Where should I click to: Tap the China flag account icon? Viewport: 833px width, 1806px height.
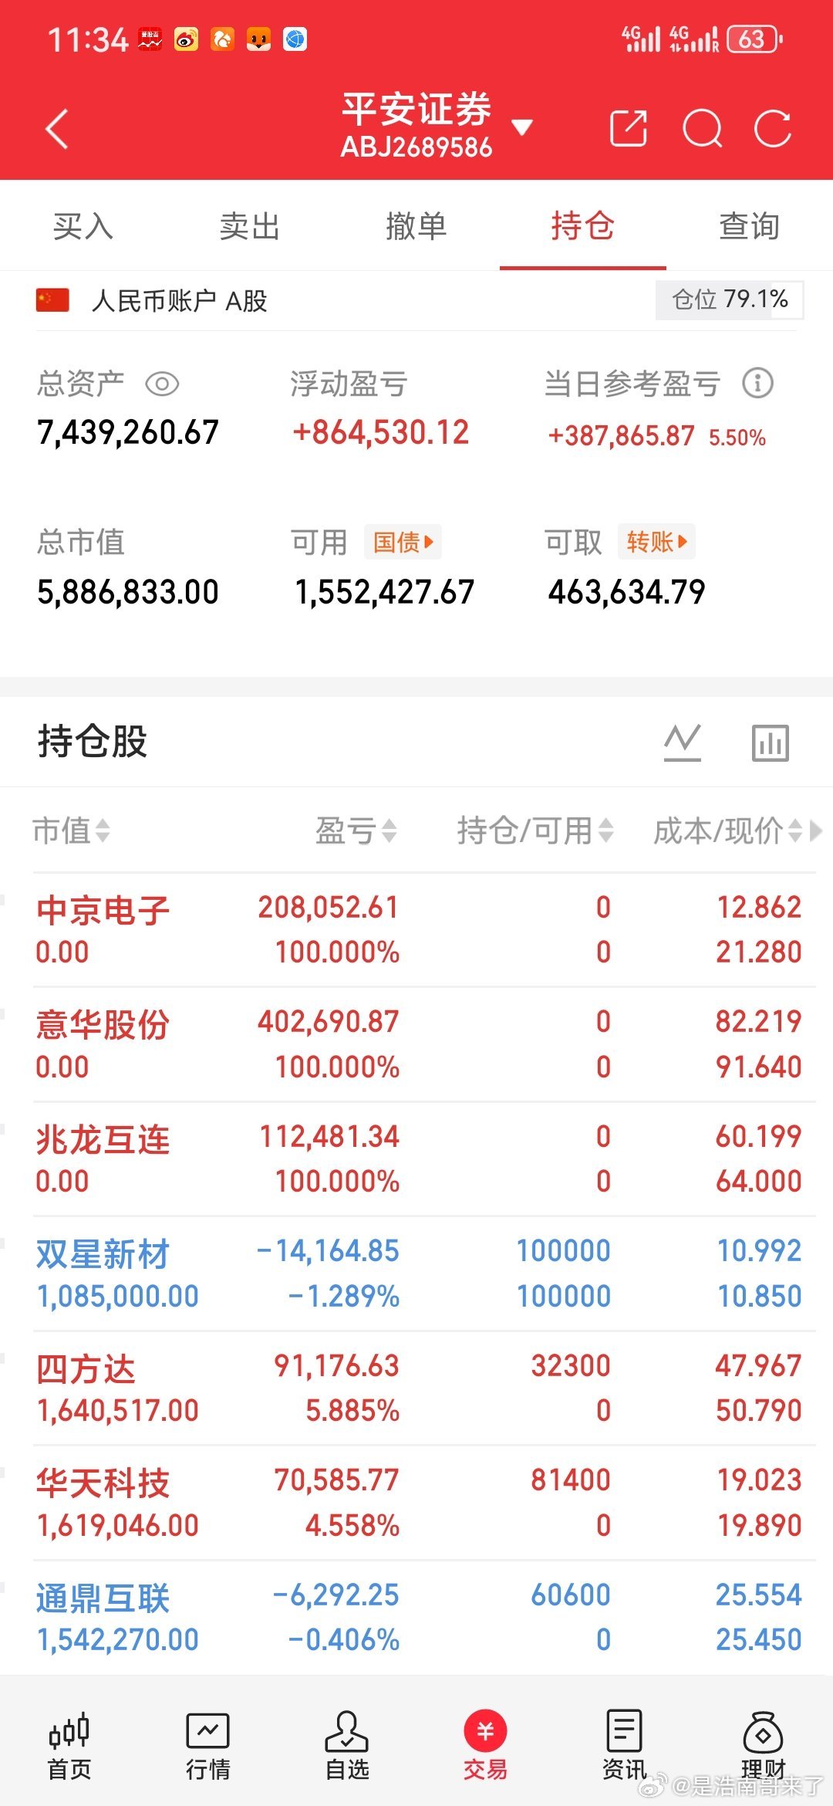(52, 300)
